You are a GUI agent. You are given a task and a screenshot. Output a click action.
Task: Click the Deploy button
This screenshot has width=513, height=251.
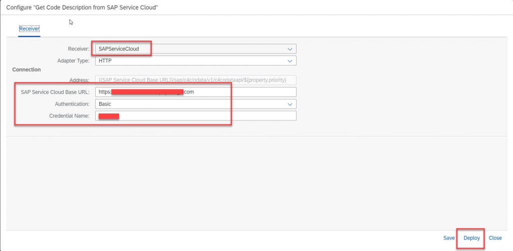pyautogui.click(x=471, y=238)
